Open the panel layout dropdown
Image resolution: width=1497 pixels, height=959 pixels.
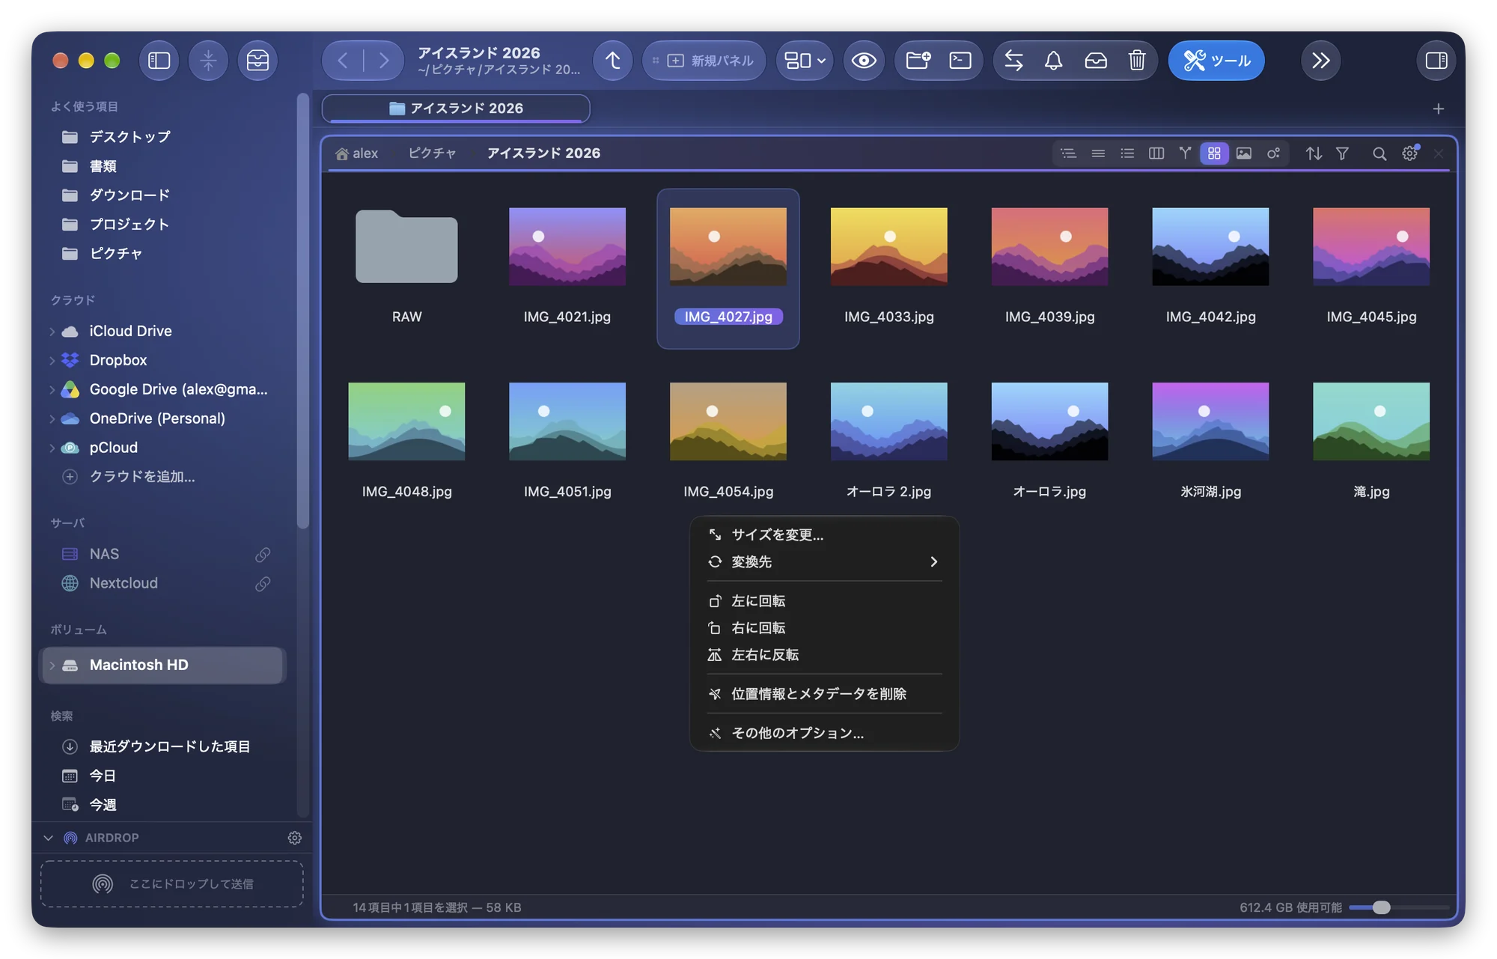coord(805,61)
